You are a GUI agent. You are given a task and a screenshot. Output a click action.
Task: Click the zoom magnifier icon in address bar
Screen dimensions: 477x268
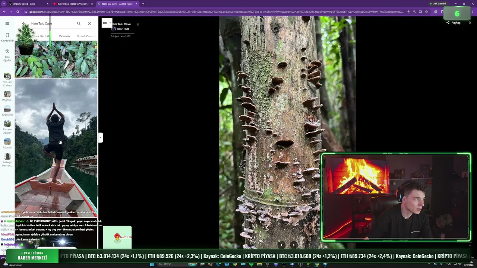[x=414, y=12]
